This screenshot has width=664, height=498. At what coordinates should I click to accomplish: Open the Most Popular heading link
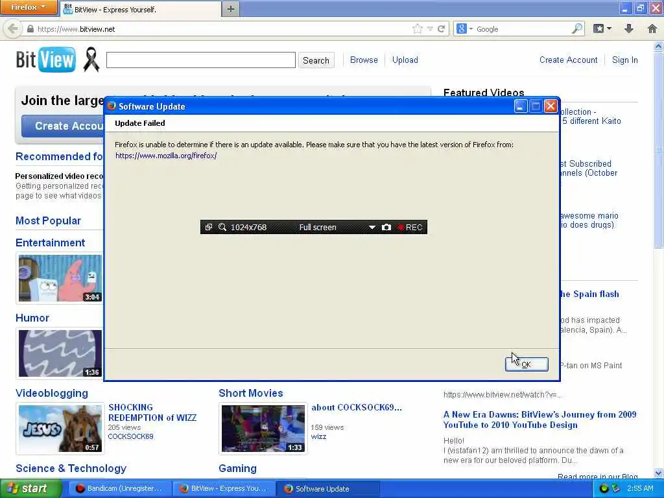(48, 220)
